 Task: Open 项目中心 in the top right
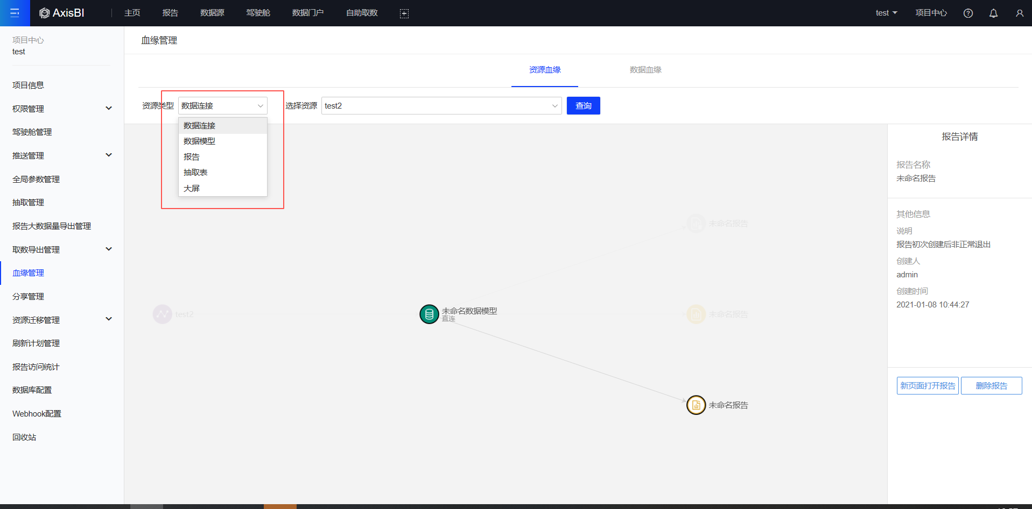(931, 13)
